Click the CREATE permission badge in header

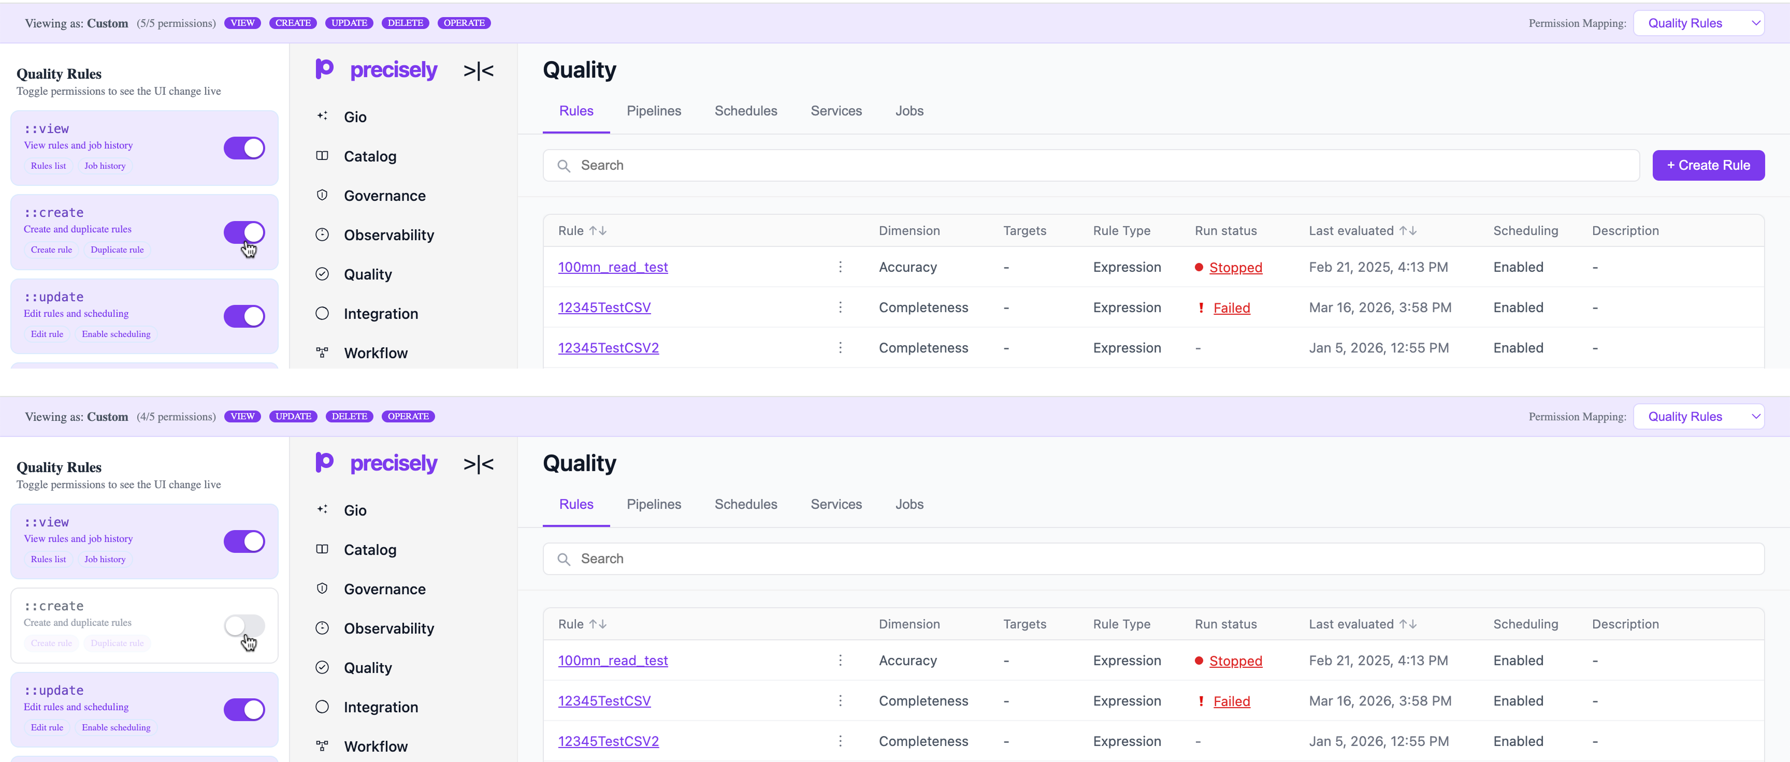pyautogui.click(x=293, y=23)
